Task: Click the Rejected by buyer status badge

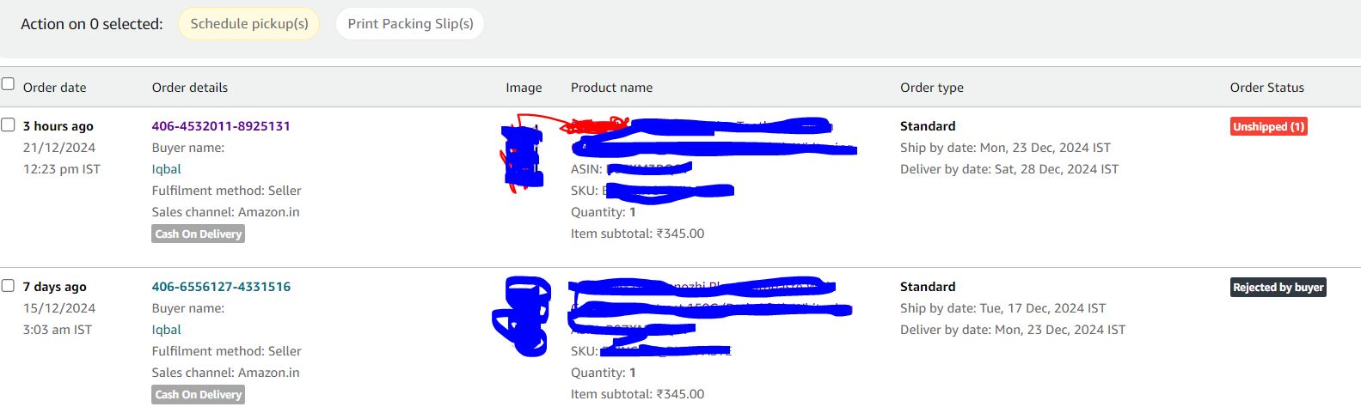Action: [x=1278, y=287]
